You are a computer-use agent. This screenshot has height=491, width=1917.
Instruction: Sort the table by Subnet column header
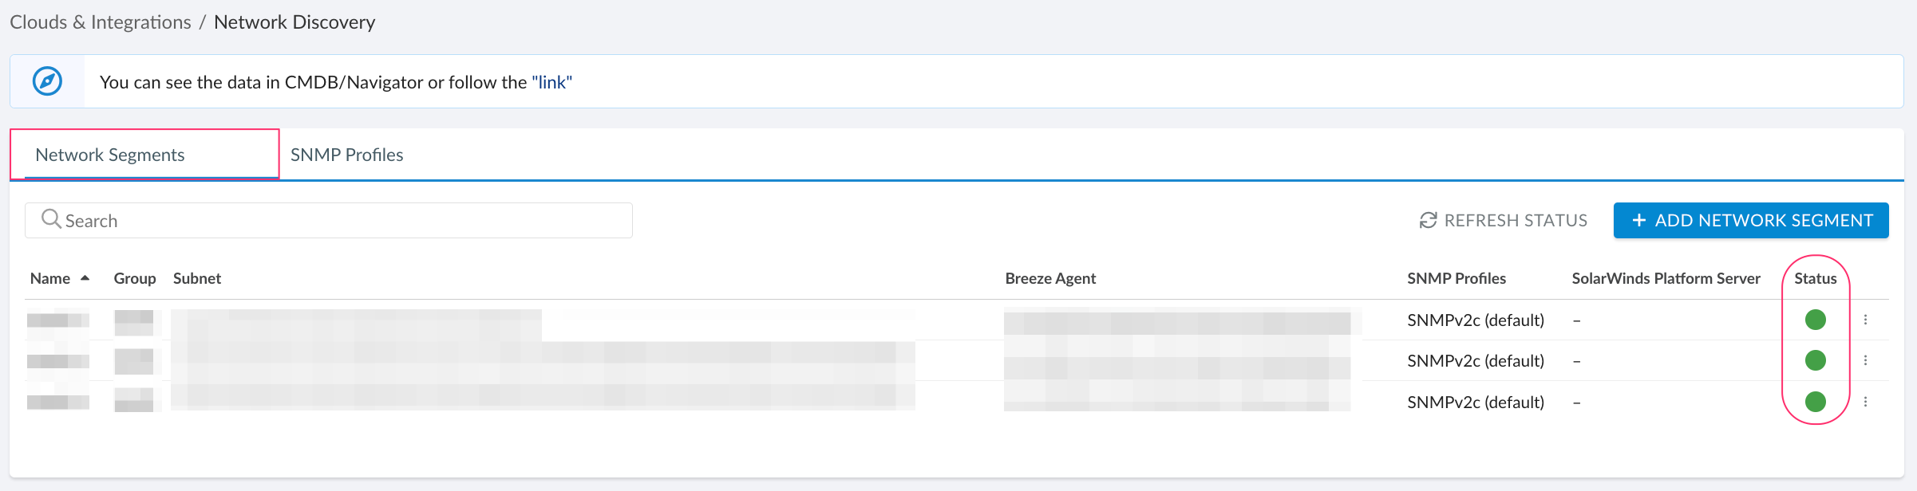point(197,278)
